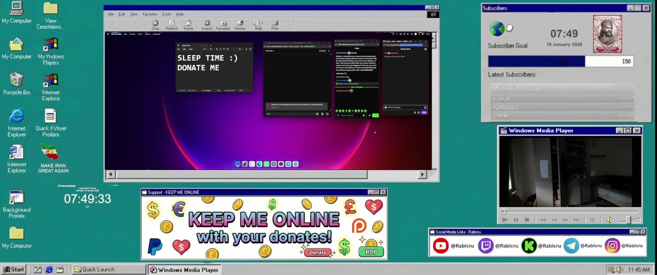Switch to Windows Media Player taskbar button

(184, 270)
